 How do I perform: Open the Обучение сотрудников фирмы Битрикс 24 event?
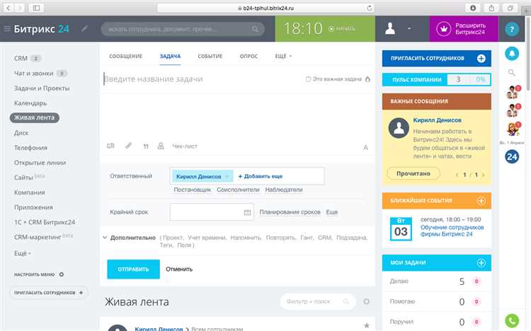452,231
